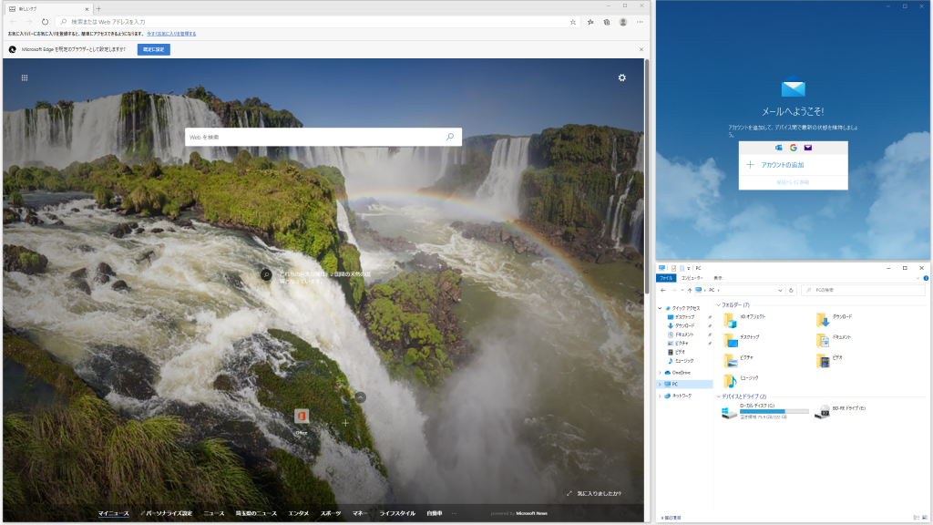933x525 pixels.
Task: Open Personalize settings in news bar
Action: [x=167, y=513]
